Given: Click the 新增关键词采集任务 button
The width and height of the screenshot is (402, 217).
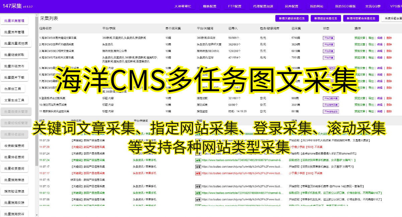Looking at the screenshot, I should pos(292,18).
